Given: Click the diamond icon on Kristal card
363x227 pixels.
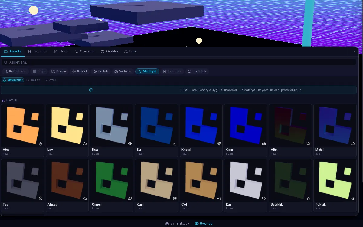Looking at the screenshot, I should pos(219,144).
